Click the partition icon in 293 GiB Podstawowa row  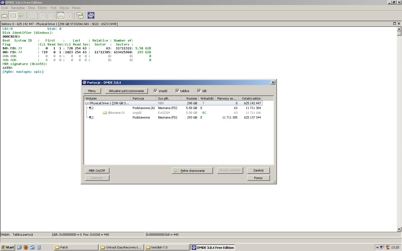(x=91, y=117)
